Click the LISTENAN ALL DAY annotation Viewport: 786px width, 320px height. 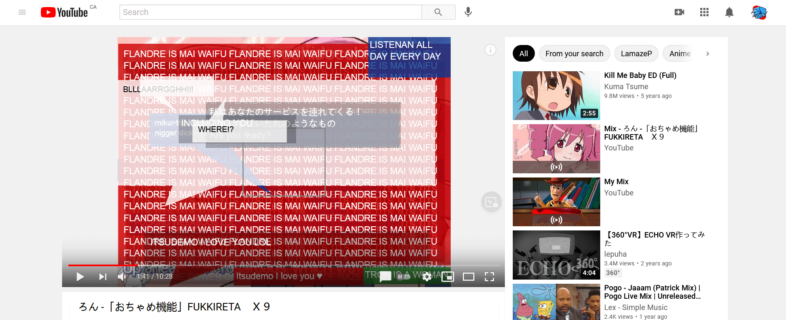409,57
